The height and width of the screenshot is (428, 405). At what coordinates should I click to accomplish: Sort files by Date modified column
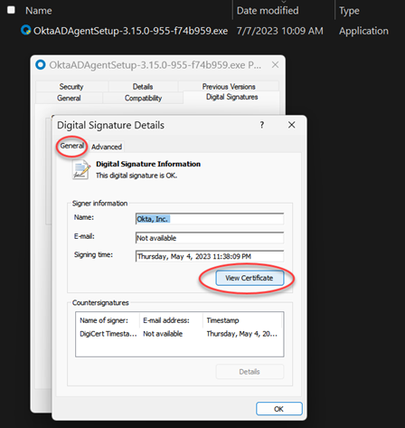pos(268,11)
